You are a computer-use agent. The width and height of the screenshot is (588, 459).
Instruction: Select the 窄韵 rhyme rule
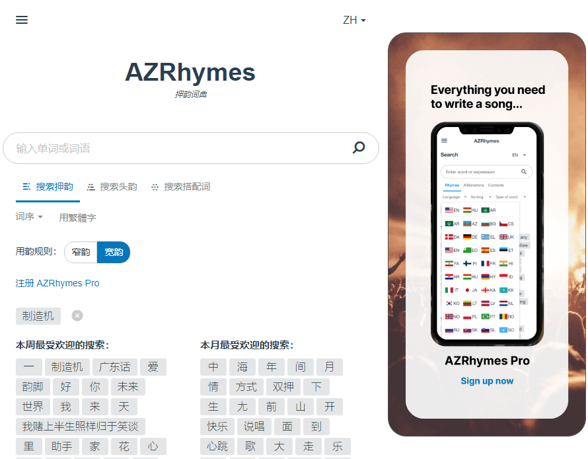81,252
